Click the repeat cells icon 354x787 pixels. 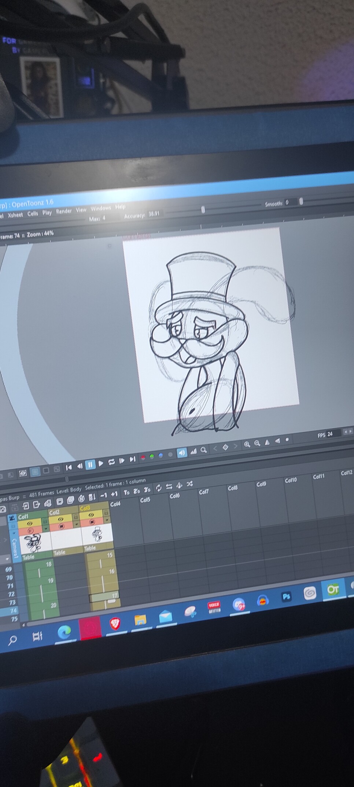coord(159,488)
